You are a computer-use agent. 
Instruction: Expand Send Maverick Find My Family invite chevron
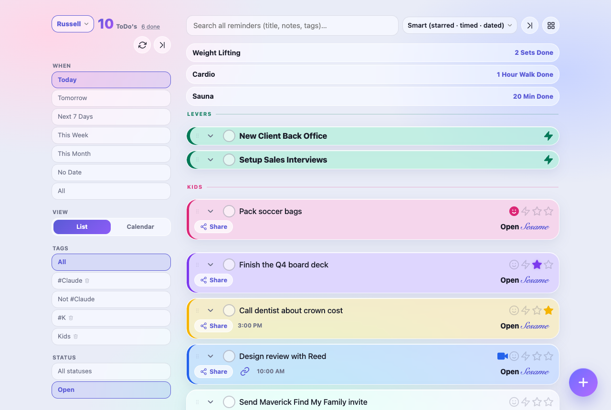(x=211, y=402)
